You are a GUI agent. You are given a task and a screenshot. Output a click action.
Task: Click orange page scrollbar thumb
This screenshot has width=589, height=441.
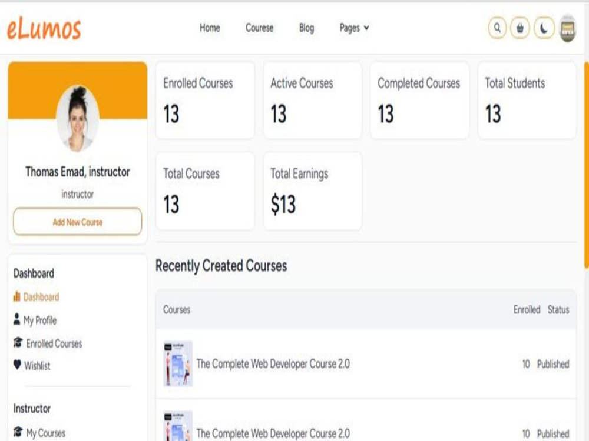[x=587, y=165]
